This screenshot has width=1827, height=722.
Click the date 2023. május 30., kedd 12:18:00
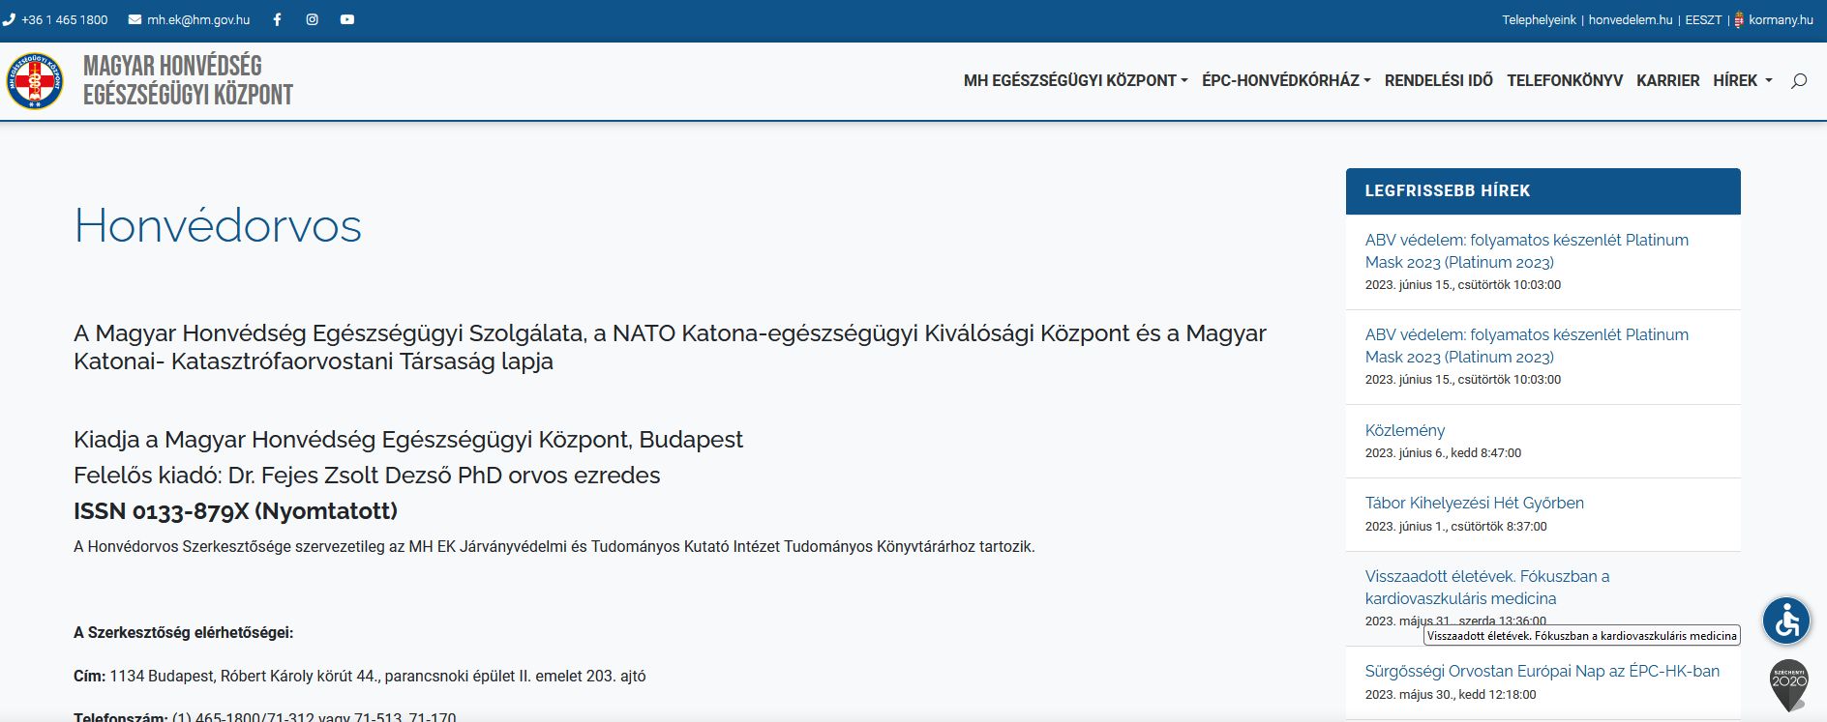click(1451, 695)
